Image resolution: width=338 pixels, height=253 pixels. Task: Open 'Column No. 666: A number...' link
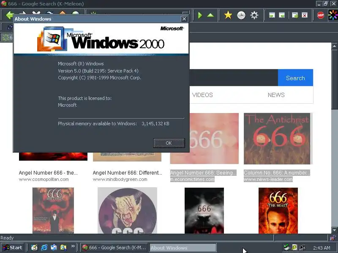pos(277,173)
